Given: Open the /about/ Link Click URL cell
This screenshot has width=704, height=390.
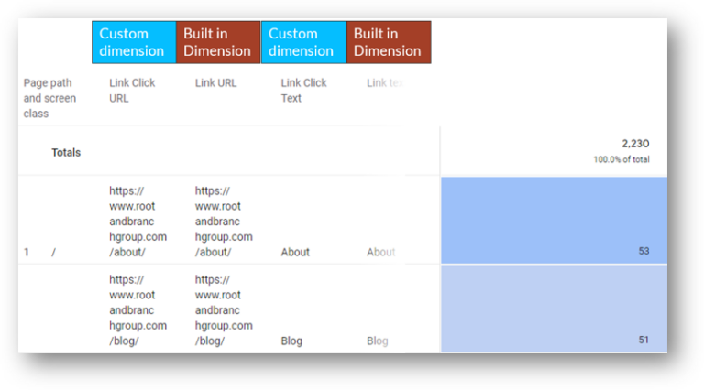Looking at the screenshot, I should pyautogui.click(x=137, y=222).
